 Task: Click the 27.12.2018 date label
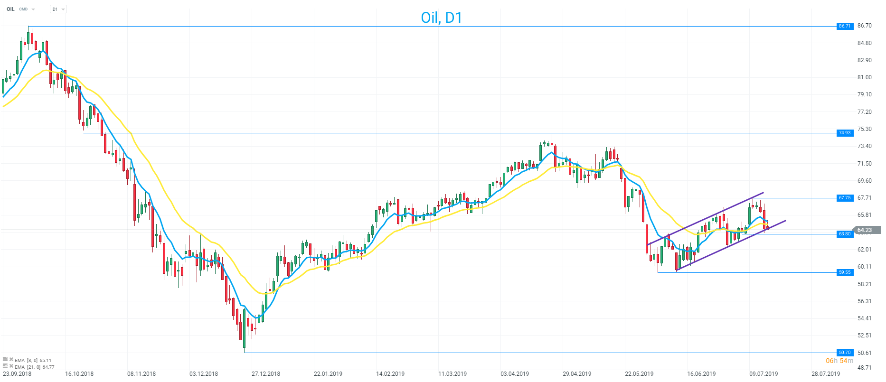pos(266,374)
